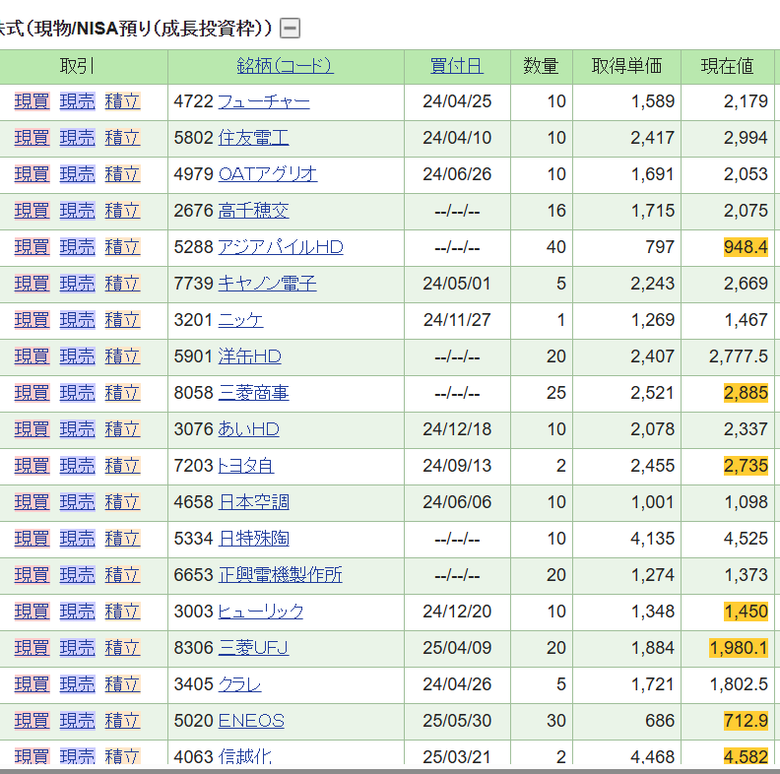780x774 pixels.
Task: Click 現買 for 三菱UFJ row
Action: click(32, 648)
